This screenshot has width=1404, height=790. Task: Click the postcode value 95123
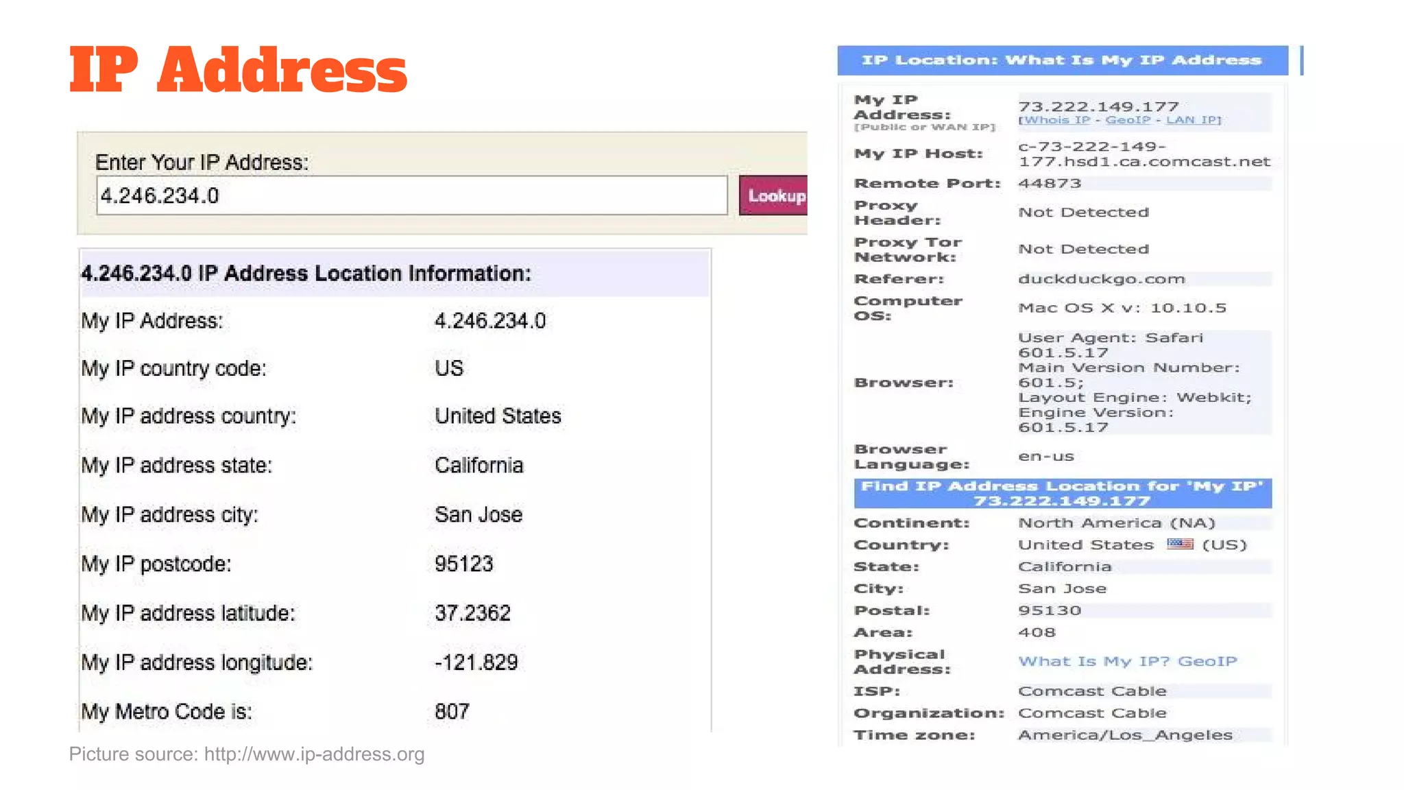463,564
